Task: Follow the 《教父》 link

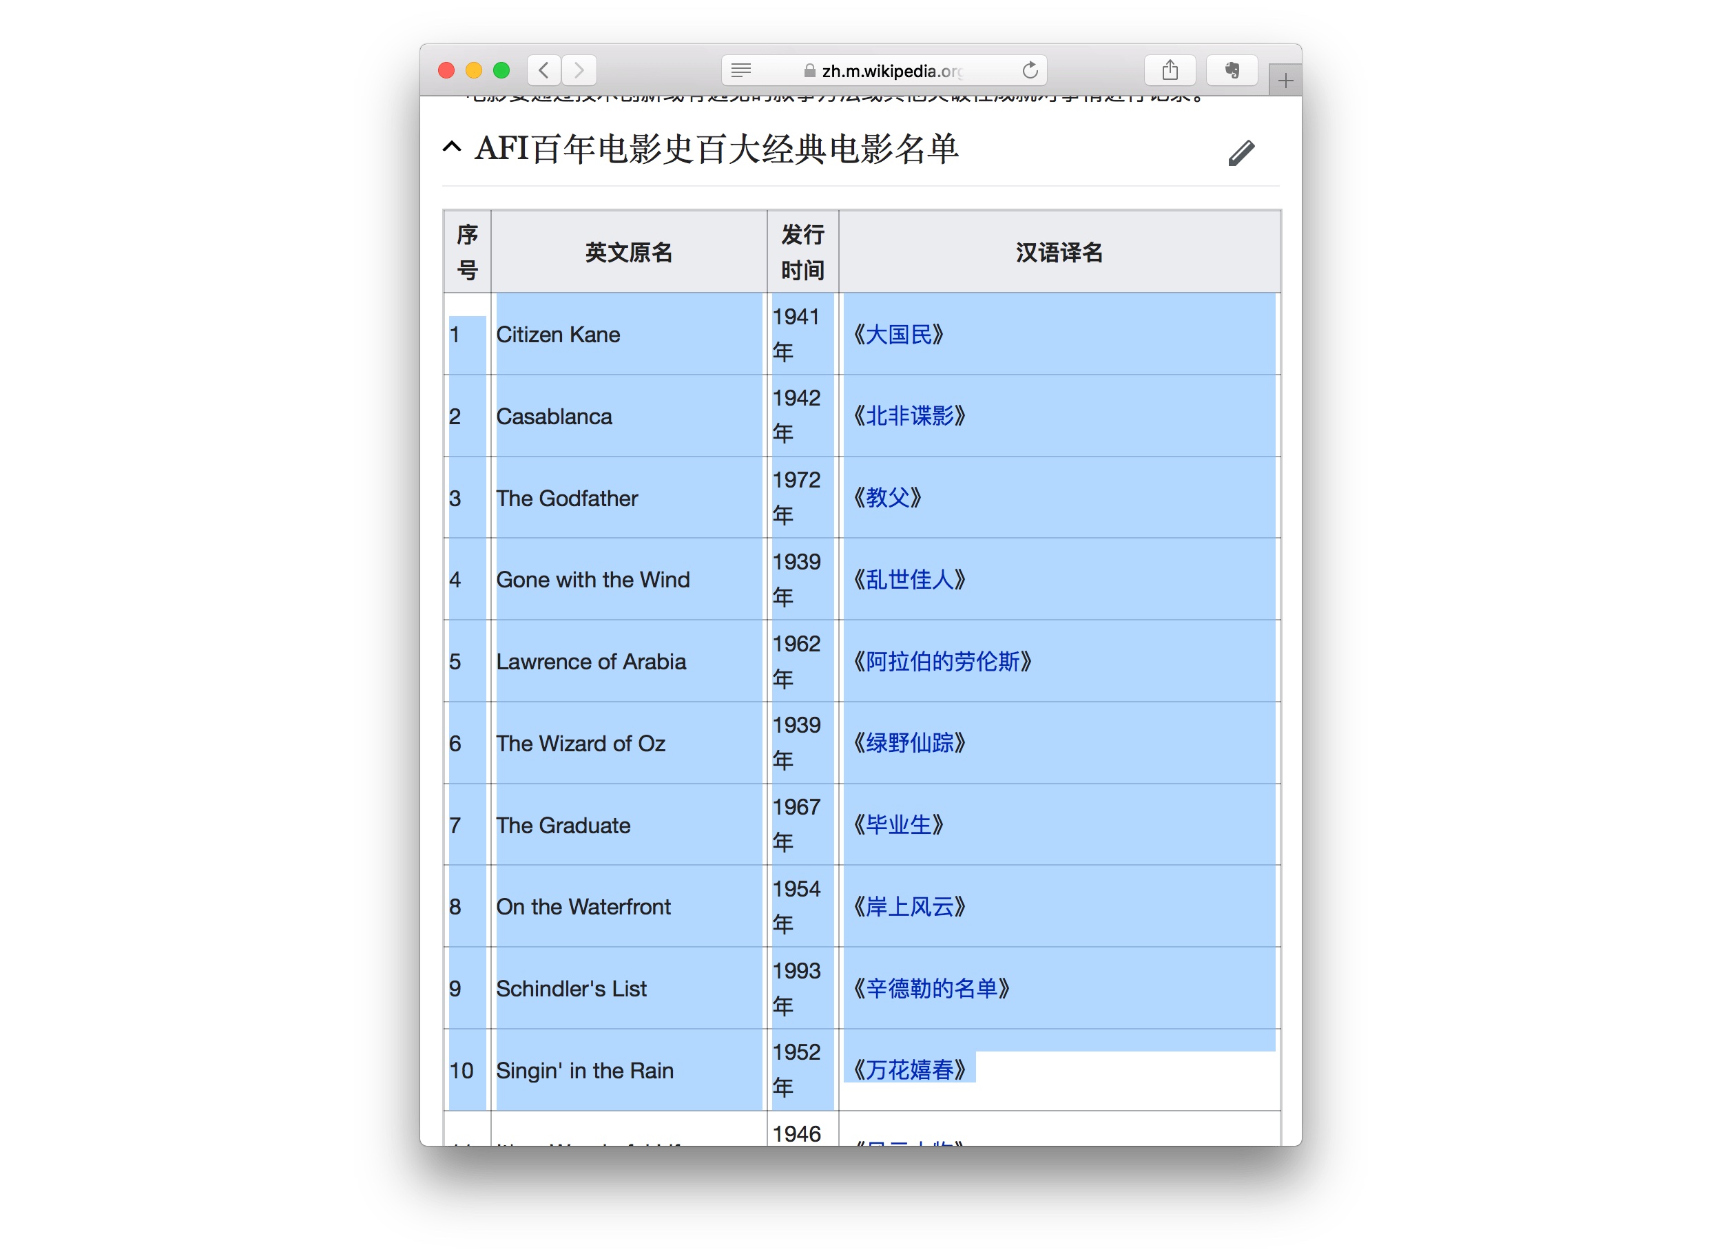Action: tap(887, 498)
